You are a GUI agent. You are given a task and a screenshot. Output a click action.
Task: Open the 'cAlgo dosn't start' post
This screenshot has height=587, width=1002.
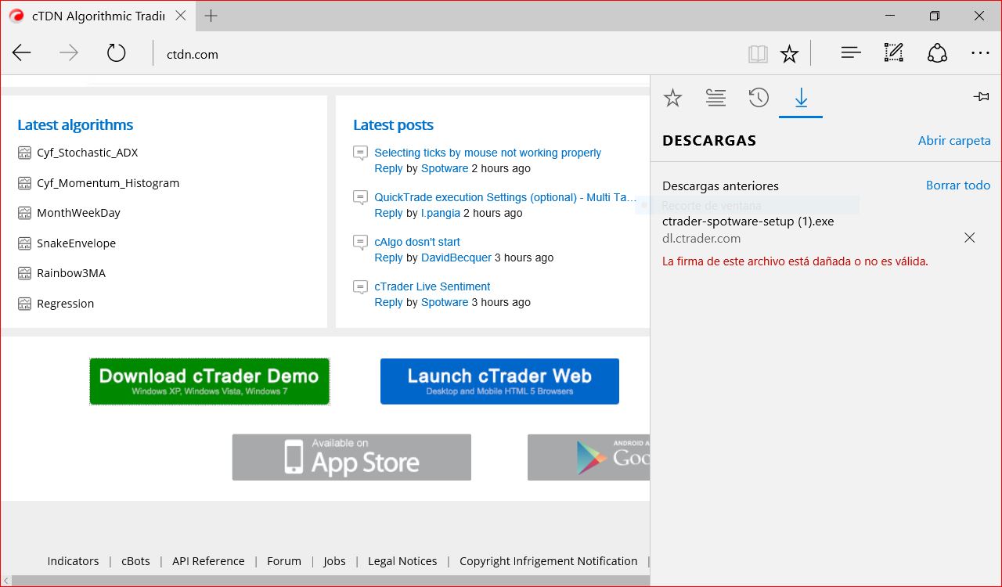[x=417, y=242]
